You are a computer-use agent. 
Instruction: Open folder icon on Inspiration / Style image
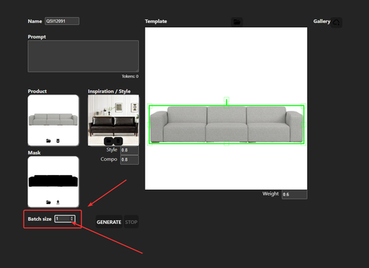pos(108,141)
